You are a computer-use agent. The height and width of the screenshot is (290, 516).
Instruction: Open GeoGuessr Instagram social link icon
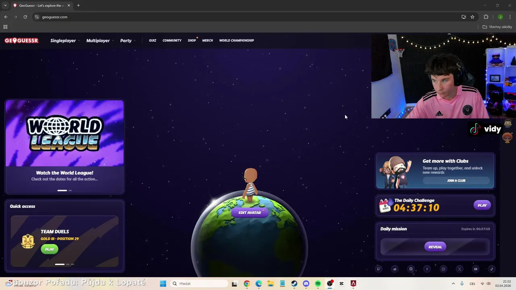click(x=443, y=269)
